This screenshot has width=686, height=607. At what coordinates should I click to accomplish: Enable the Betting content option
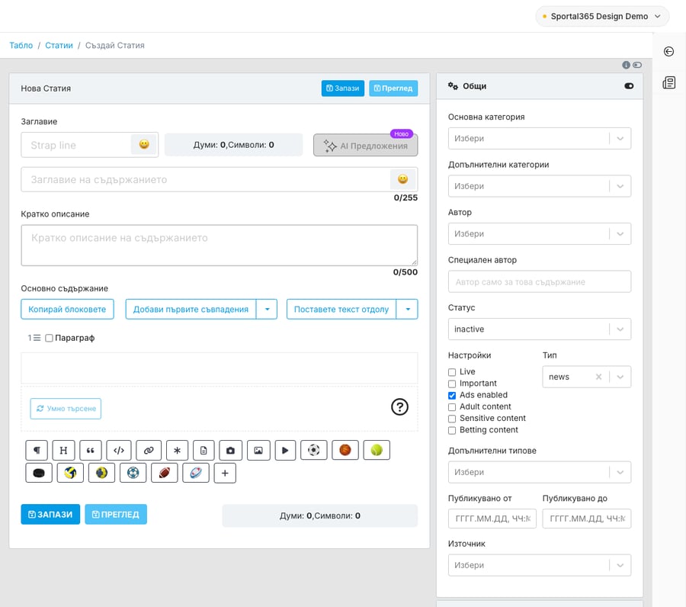tap(452, 431)
